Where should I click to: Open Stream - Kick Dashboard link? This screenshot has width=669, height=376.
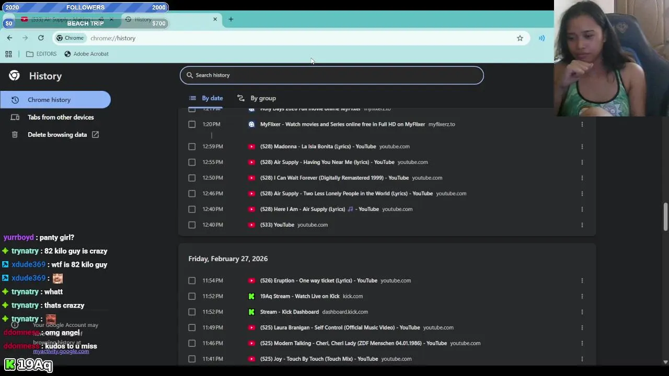point(290,312)
